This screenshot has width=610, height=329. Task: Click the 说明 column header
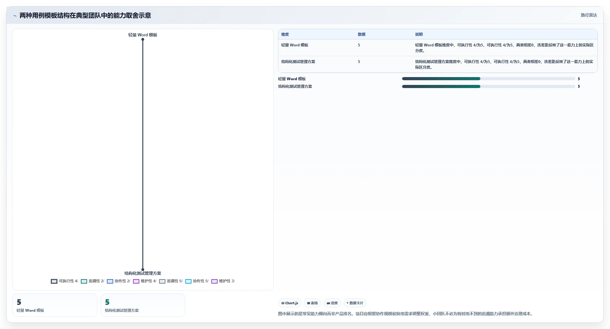click(419, 34)
